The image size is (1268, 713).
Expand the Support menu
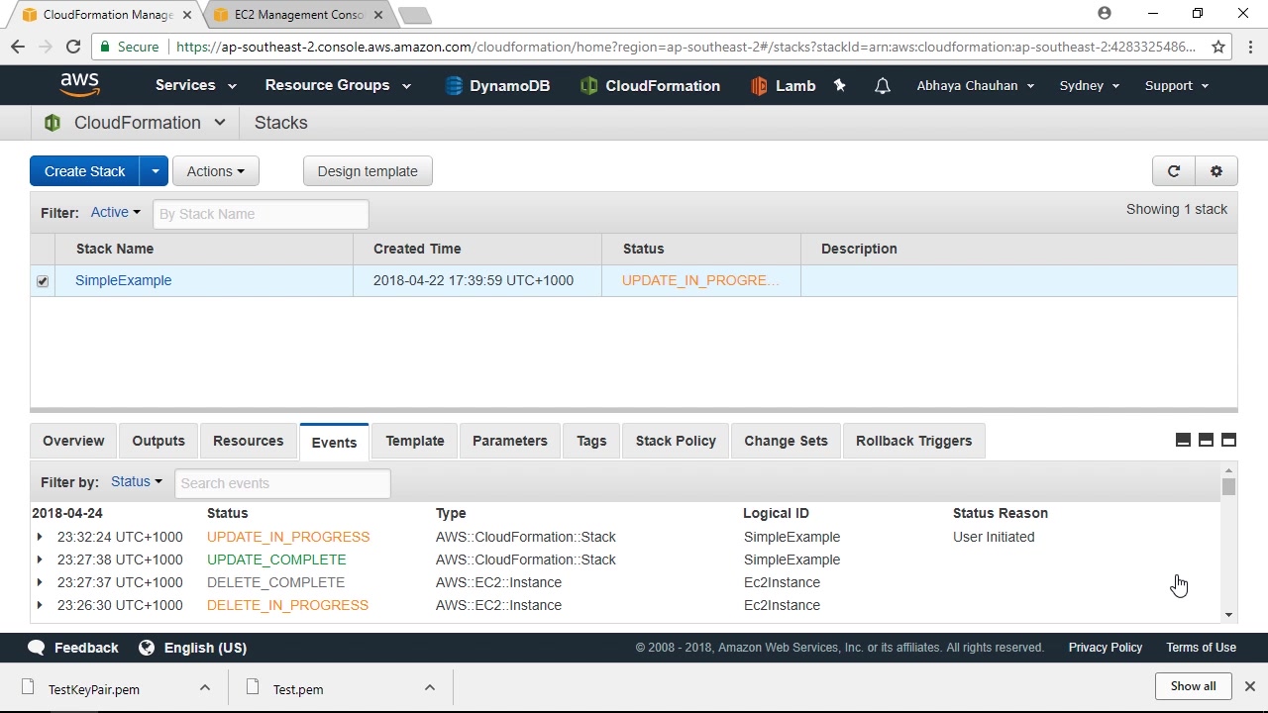pyautogui.click(x=1177, y=86)
